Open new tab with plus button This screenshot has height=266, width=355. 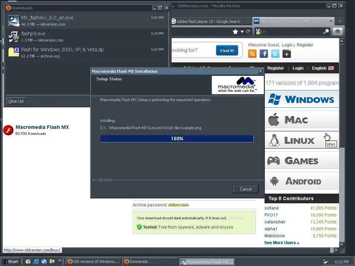pos(340,21)
